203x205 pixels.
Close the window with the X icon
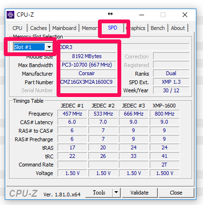coord(185,15)
